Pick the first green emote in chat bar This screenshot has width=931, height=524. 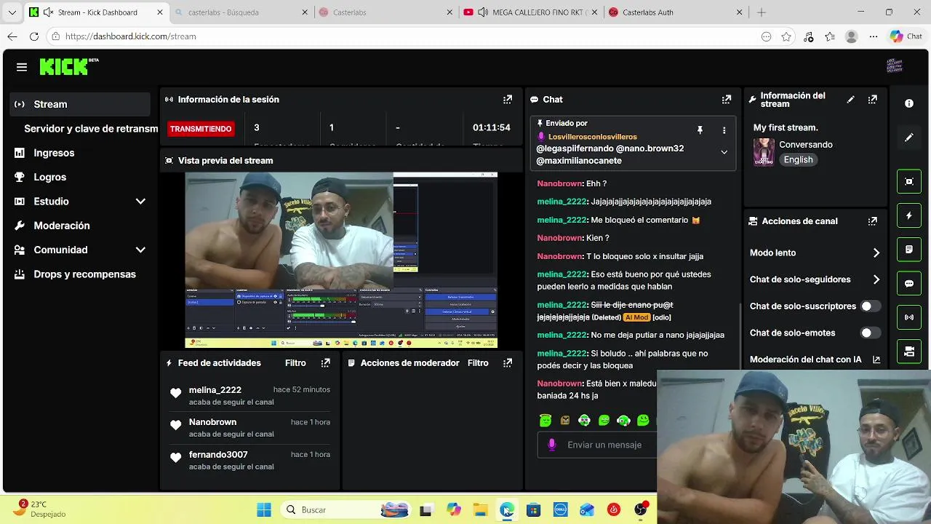tap(546, 420)
